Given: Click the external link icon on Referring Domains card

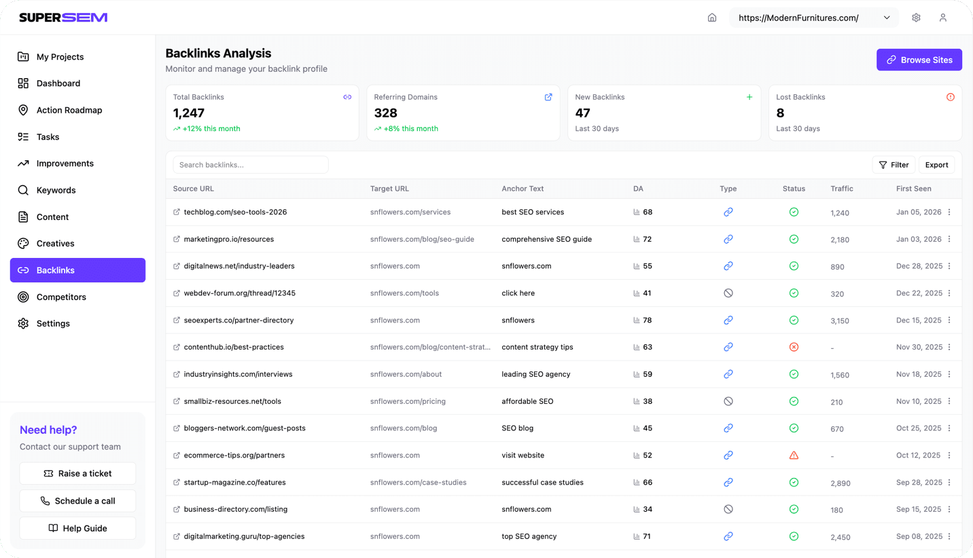Looking at the screenshot, I should point(548,97).
